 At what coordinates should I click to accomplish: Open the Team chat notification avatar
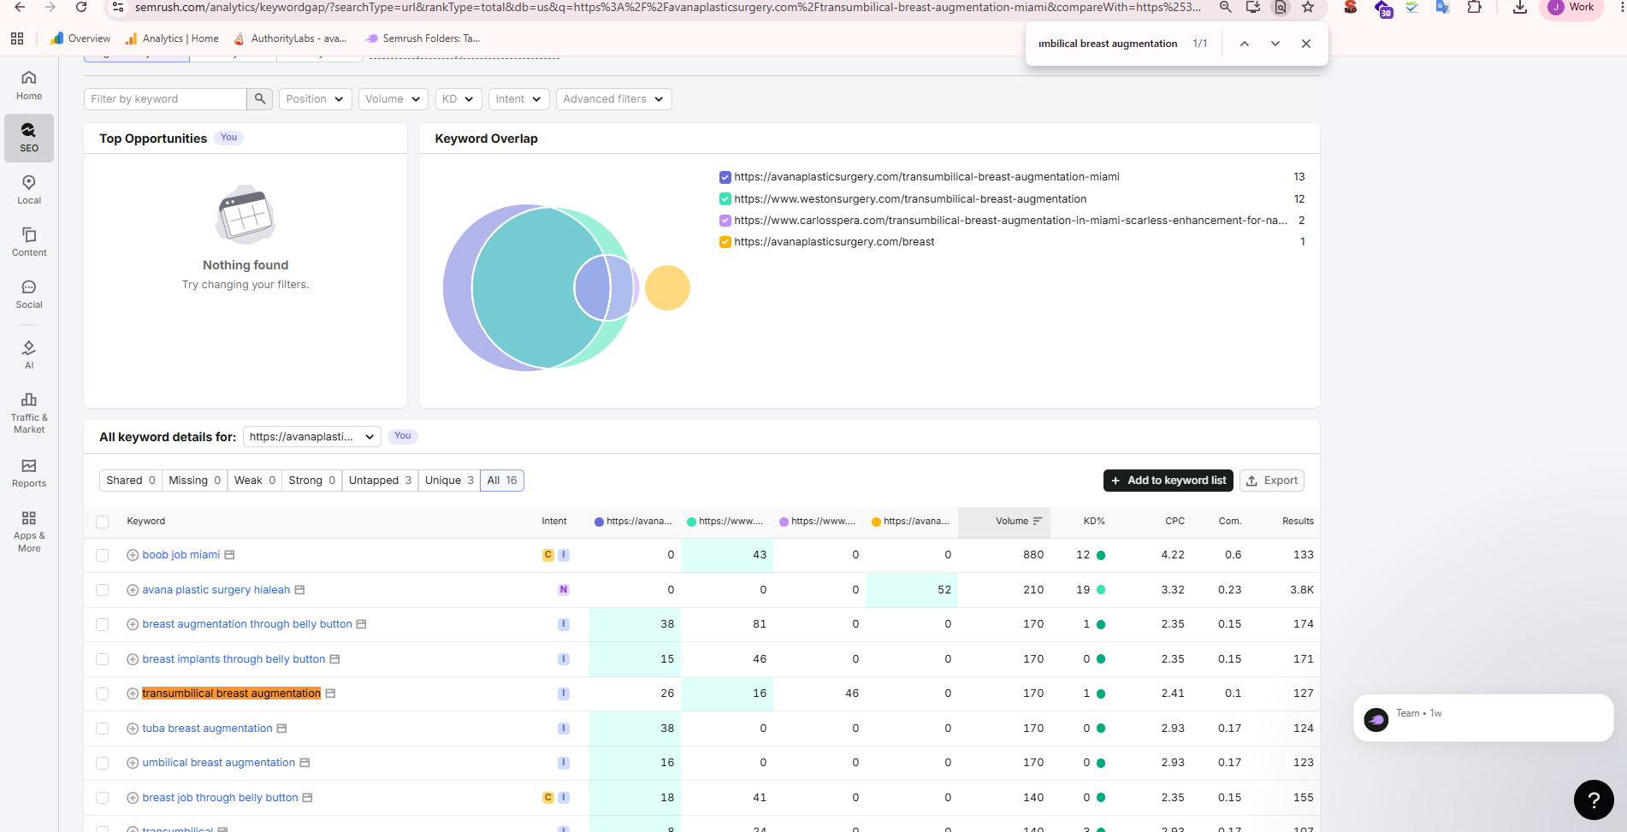[1376, 719]
